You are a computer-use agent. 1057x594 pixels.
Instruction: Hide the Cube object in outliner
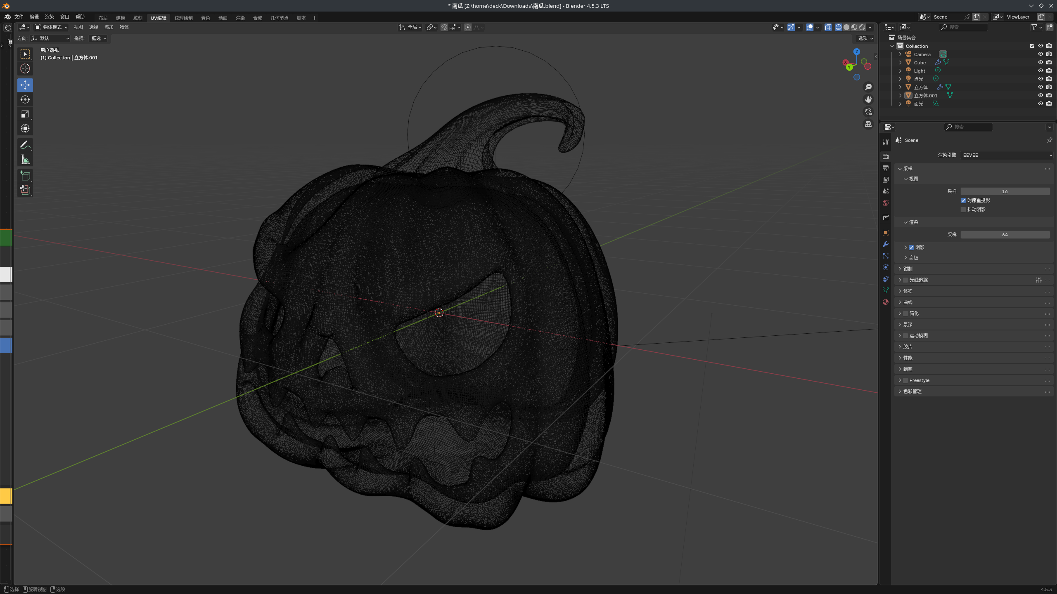(1040, 62)
